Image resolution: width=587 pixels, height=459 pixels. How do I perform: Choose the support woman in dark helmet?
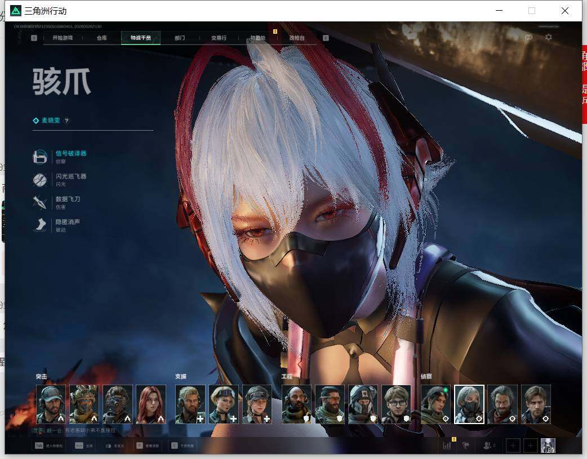257,404
